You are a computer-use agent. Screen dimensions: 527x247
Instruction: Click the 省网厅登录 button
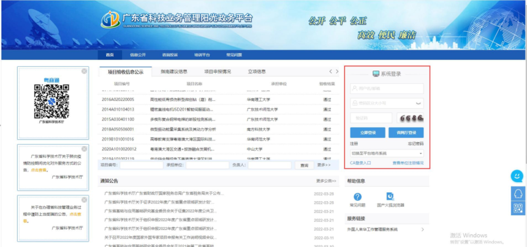point(406,133)
